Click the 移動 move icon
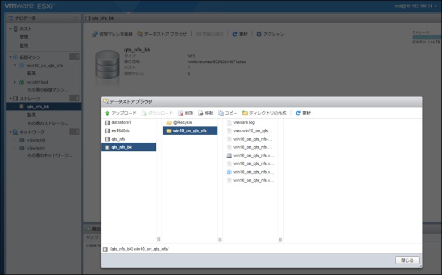 click(201, 113)
